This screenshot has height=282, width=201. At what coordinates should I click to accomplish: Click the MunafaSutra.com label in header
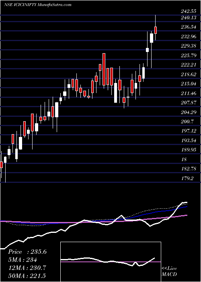tap(55, 5)
